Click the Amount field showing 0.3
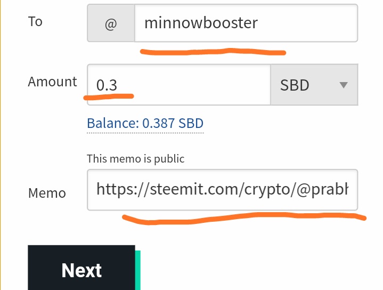383x290 pixels. pyautogui.click(x=179, y=85)
